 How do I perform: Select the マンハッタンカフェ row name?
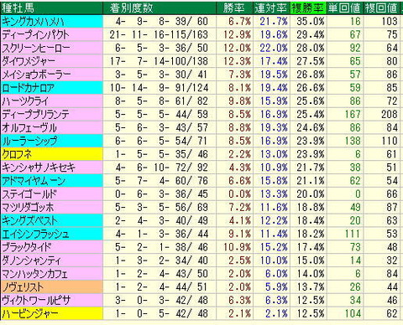point(34,274)
